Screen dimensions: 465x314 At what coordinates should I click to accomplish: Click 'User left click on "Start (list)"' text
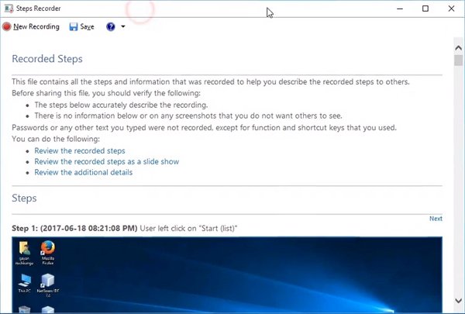point(188,228)
